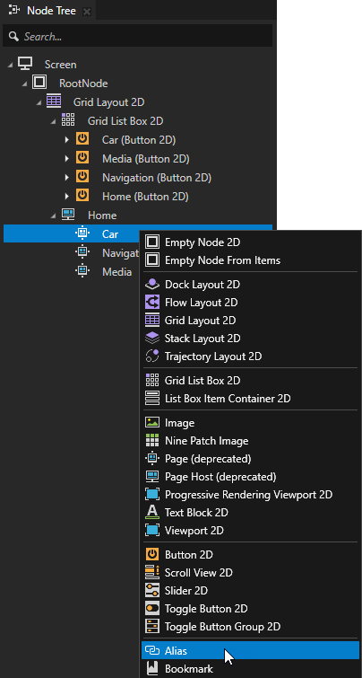Click the Viewport 2D menu icon
The image size is (362, 678).
(x=152, y=530)
